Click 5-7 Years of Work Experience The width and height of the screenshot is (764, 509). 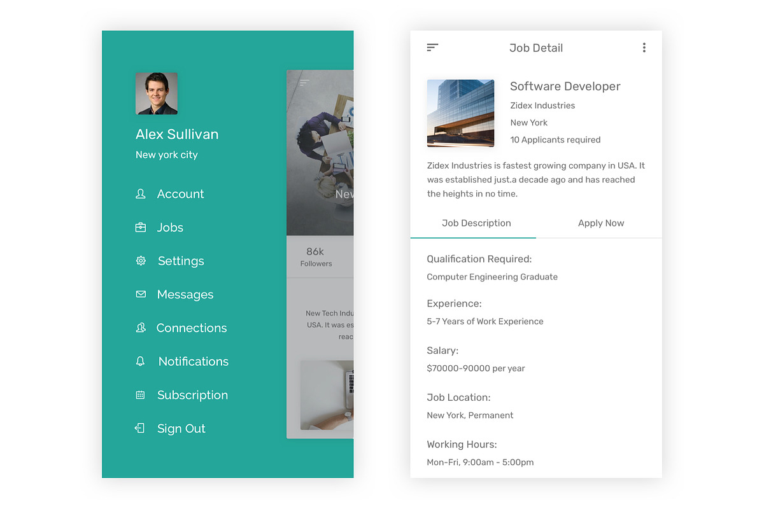click(x=485, y=321)
